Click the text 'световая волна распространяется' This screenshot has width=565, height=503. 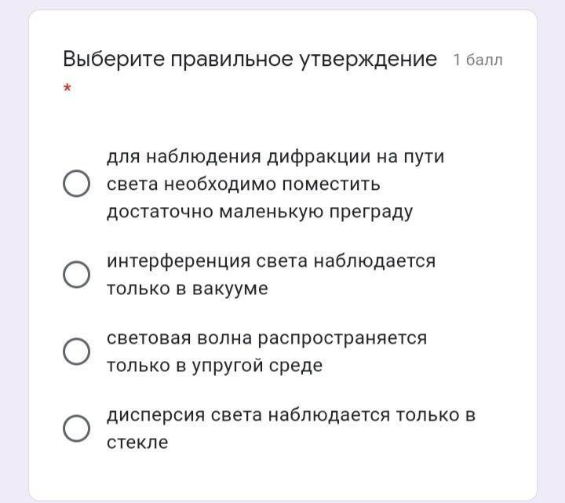tap(267, 337)
